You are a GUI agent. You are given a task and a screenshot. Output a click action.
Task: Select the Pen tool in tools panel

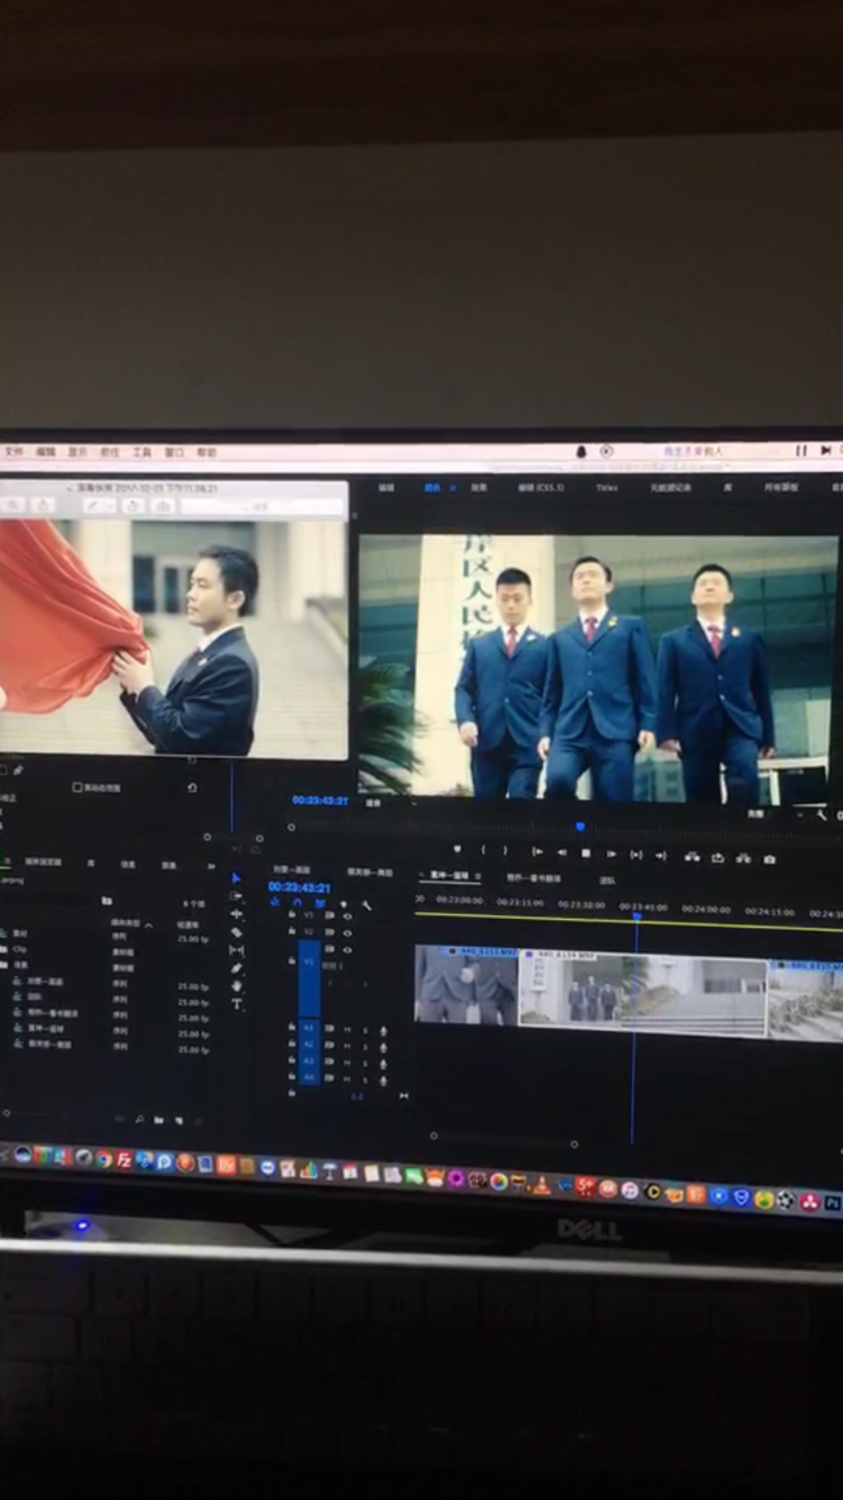237,968
